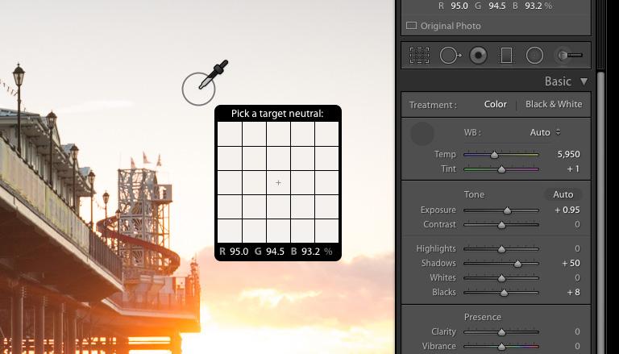619x354 pixels.
Task: Click the White Balance Selector dock circle
Action: click(422, 134)
